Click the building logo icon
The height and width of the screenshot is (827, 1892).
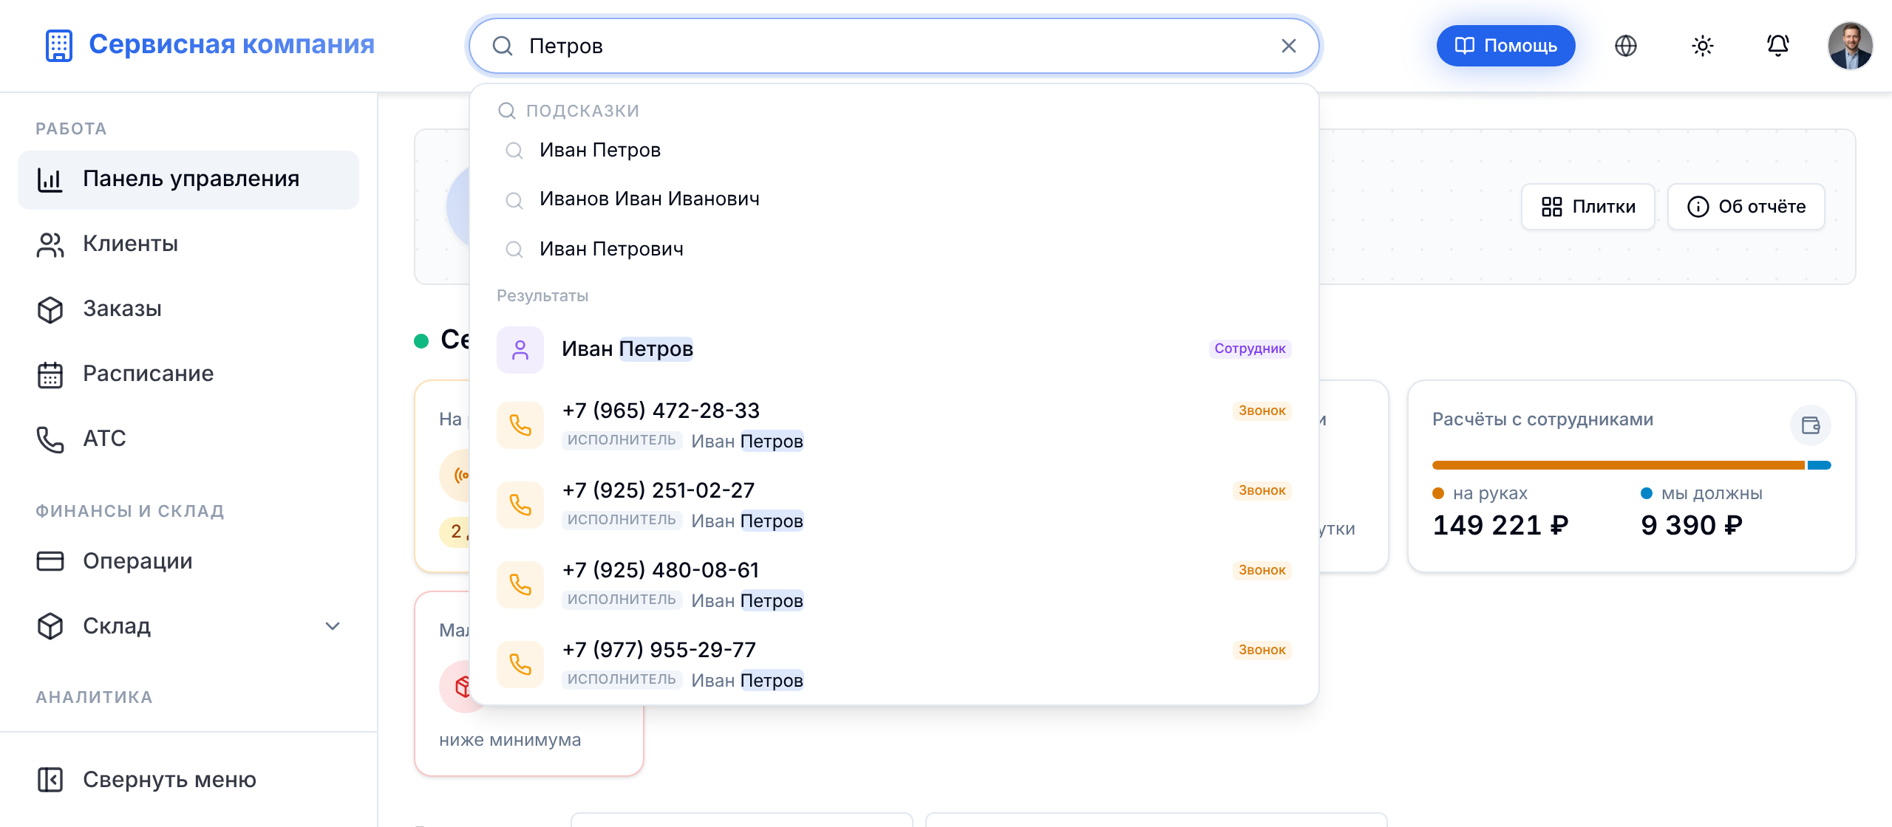pyautogui.click(x=58, y=45)
